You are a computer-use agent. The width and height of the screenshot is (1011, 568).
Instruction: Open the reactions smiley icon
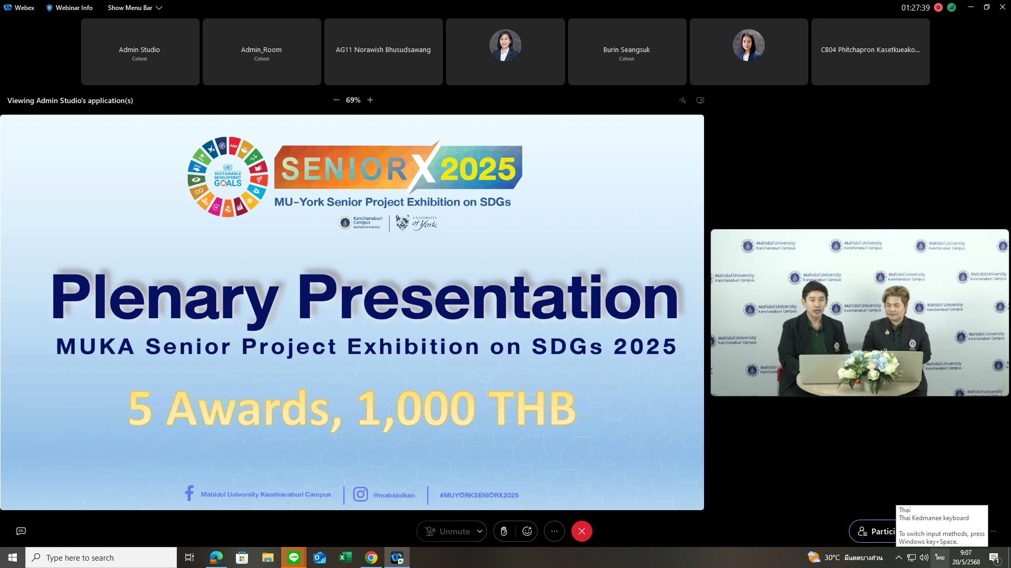click(527, 531)
